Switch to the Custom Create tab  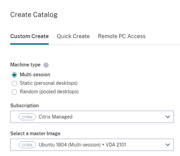[30, 36]
